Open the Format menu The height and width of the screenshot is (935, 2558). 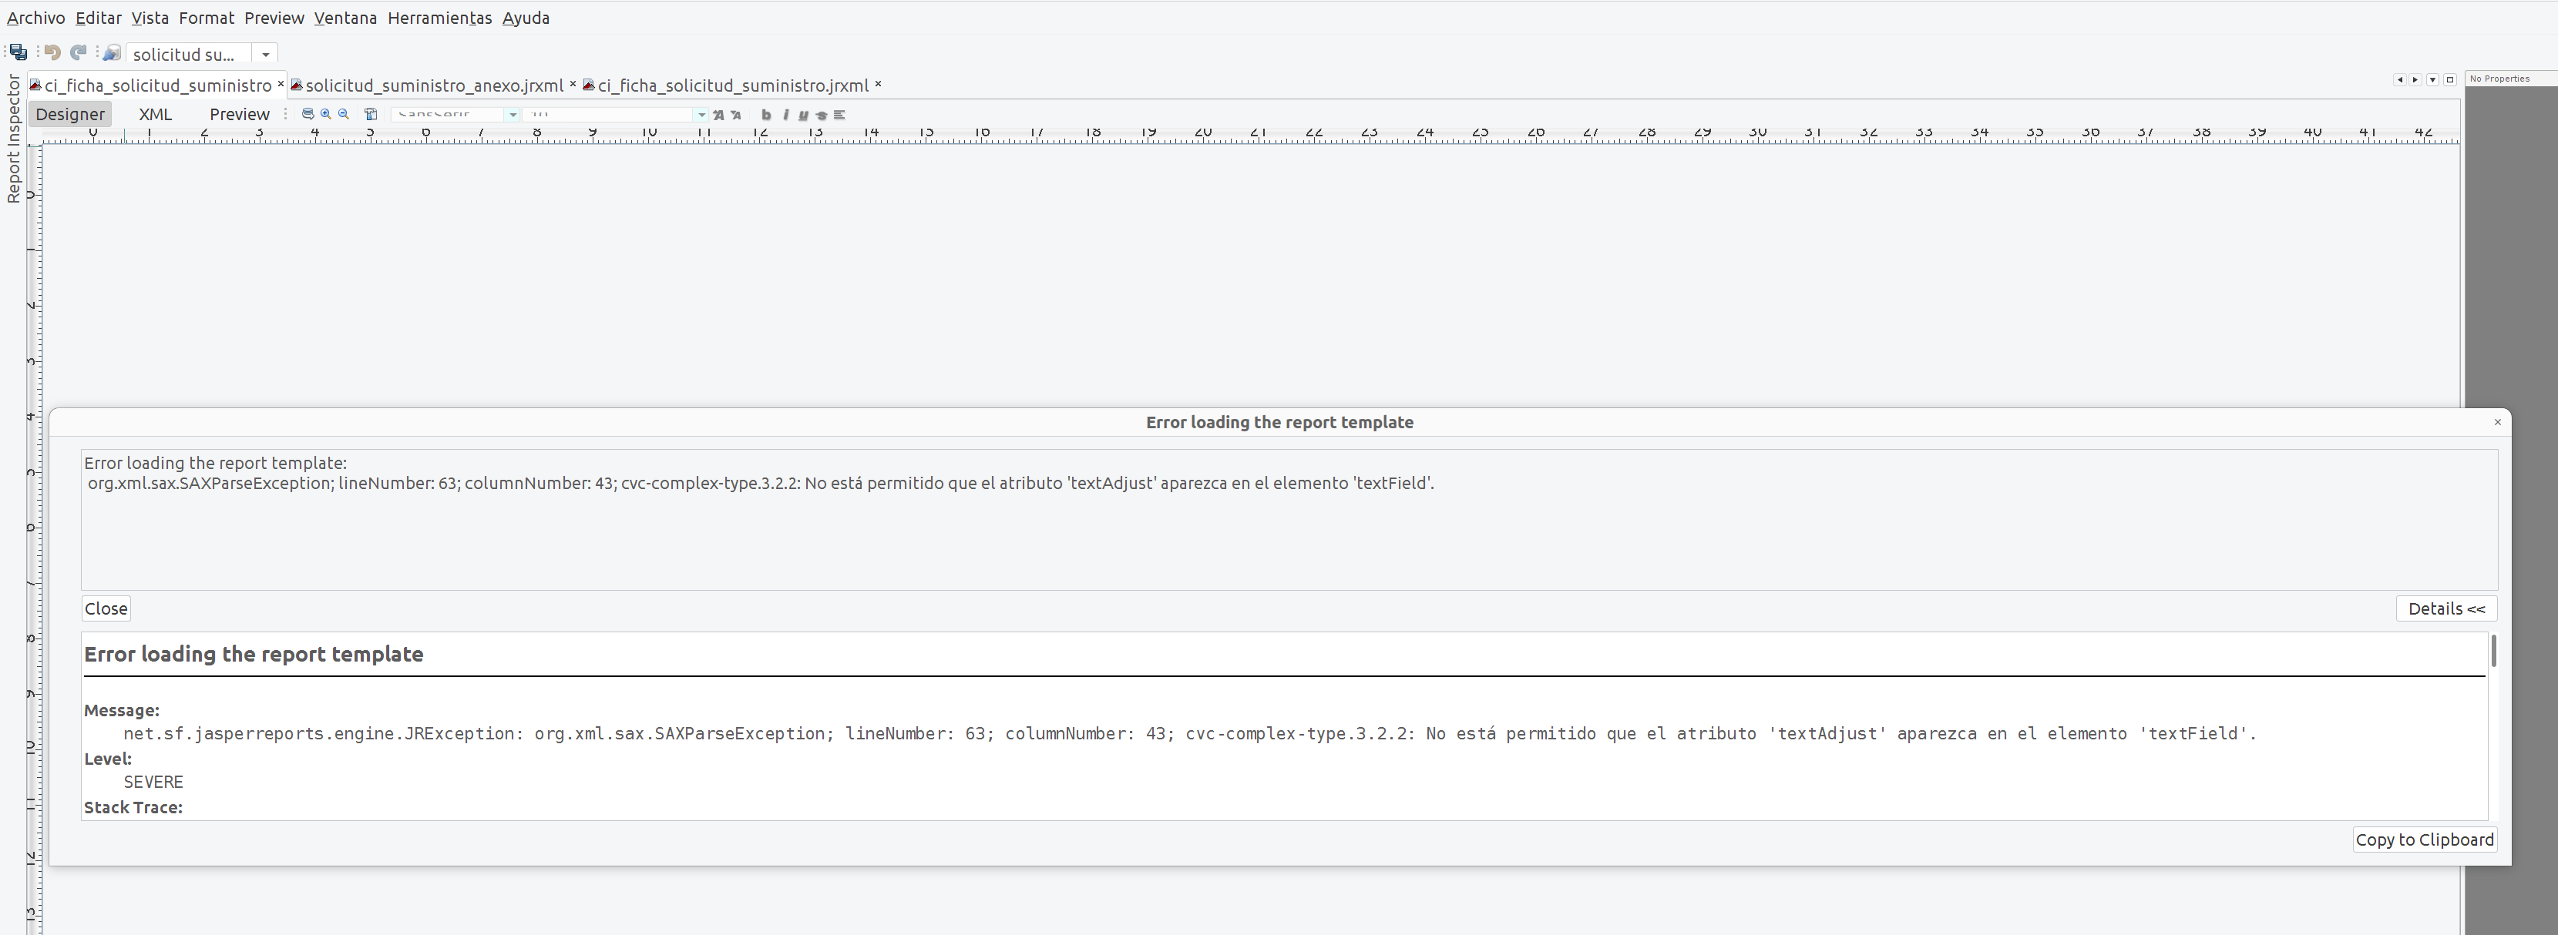pos(207,18)
